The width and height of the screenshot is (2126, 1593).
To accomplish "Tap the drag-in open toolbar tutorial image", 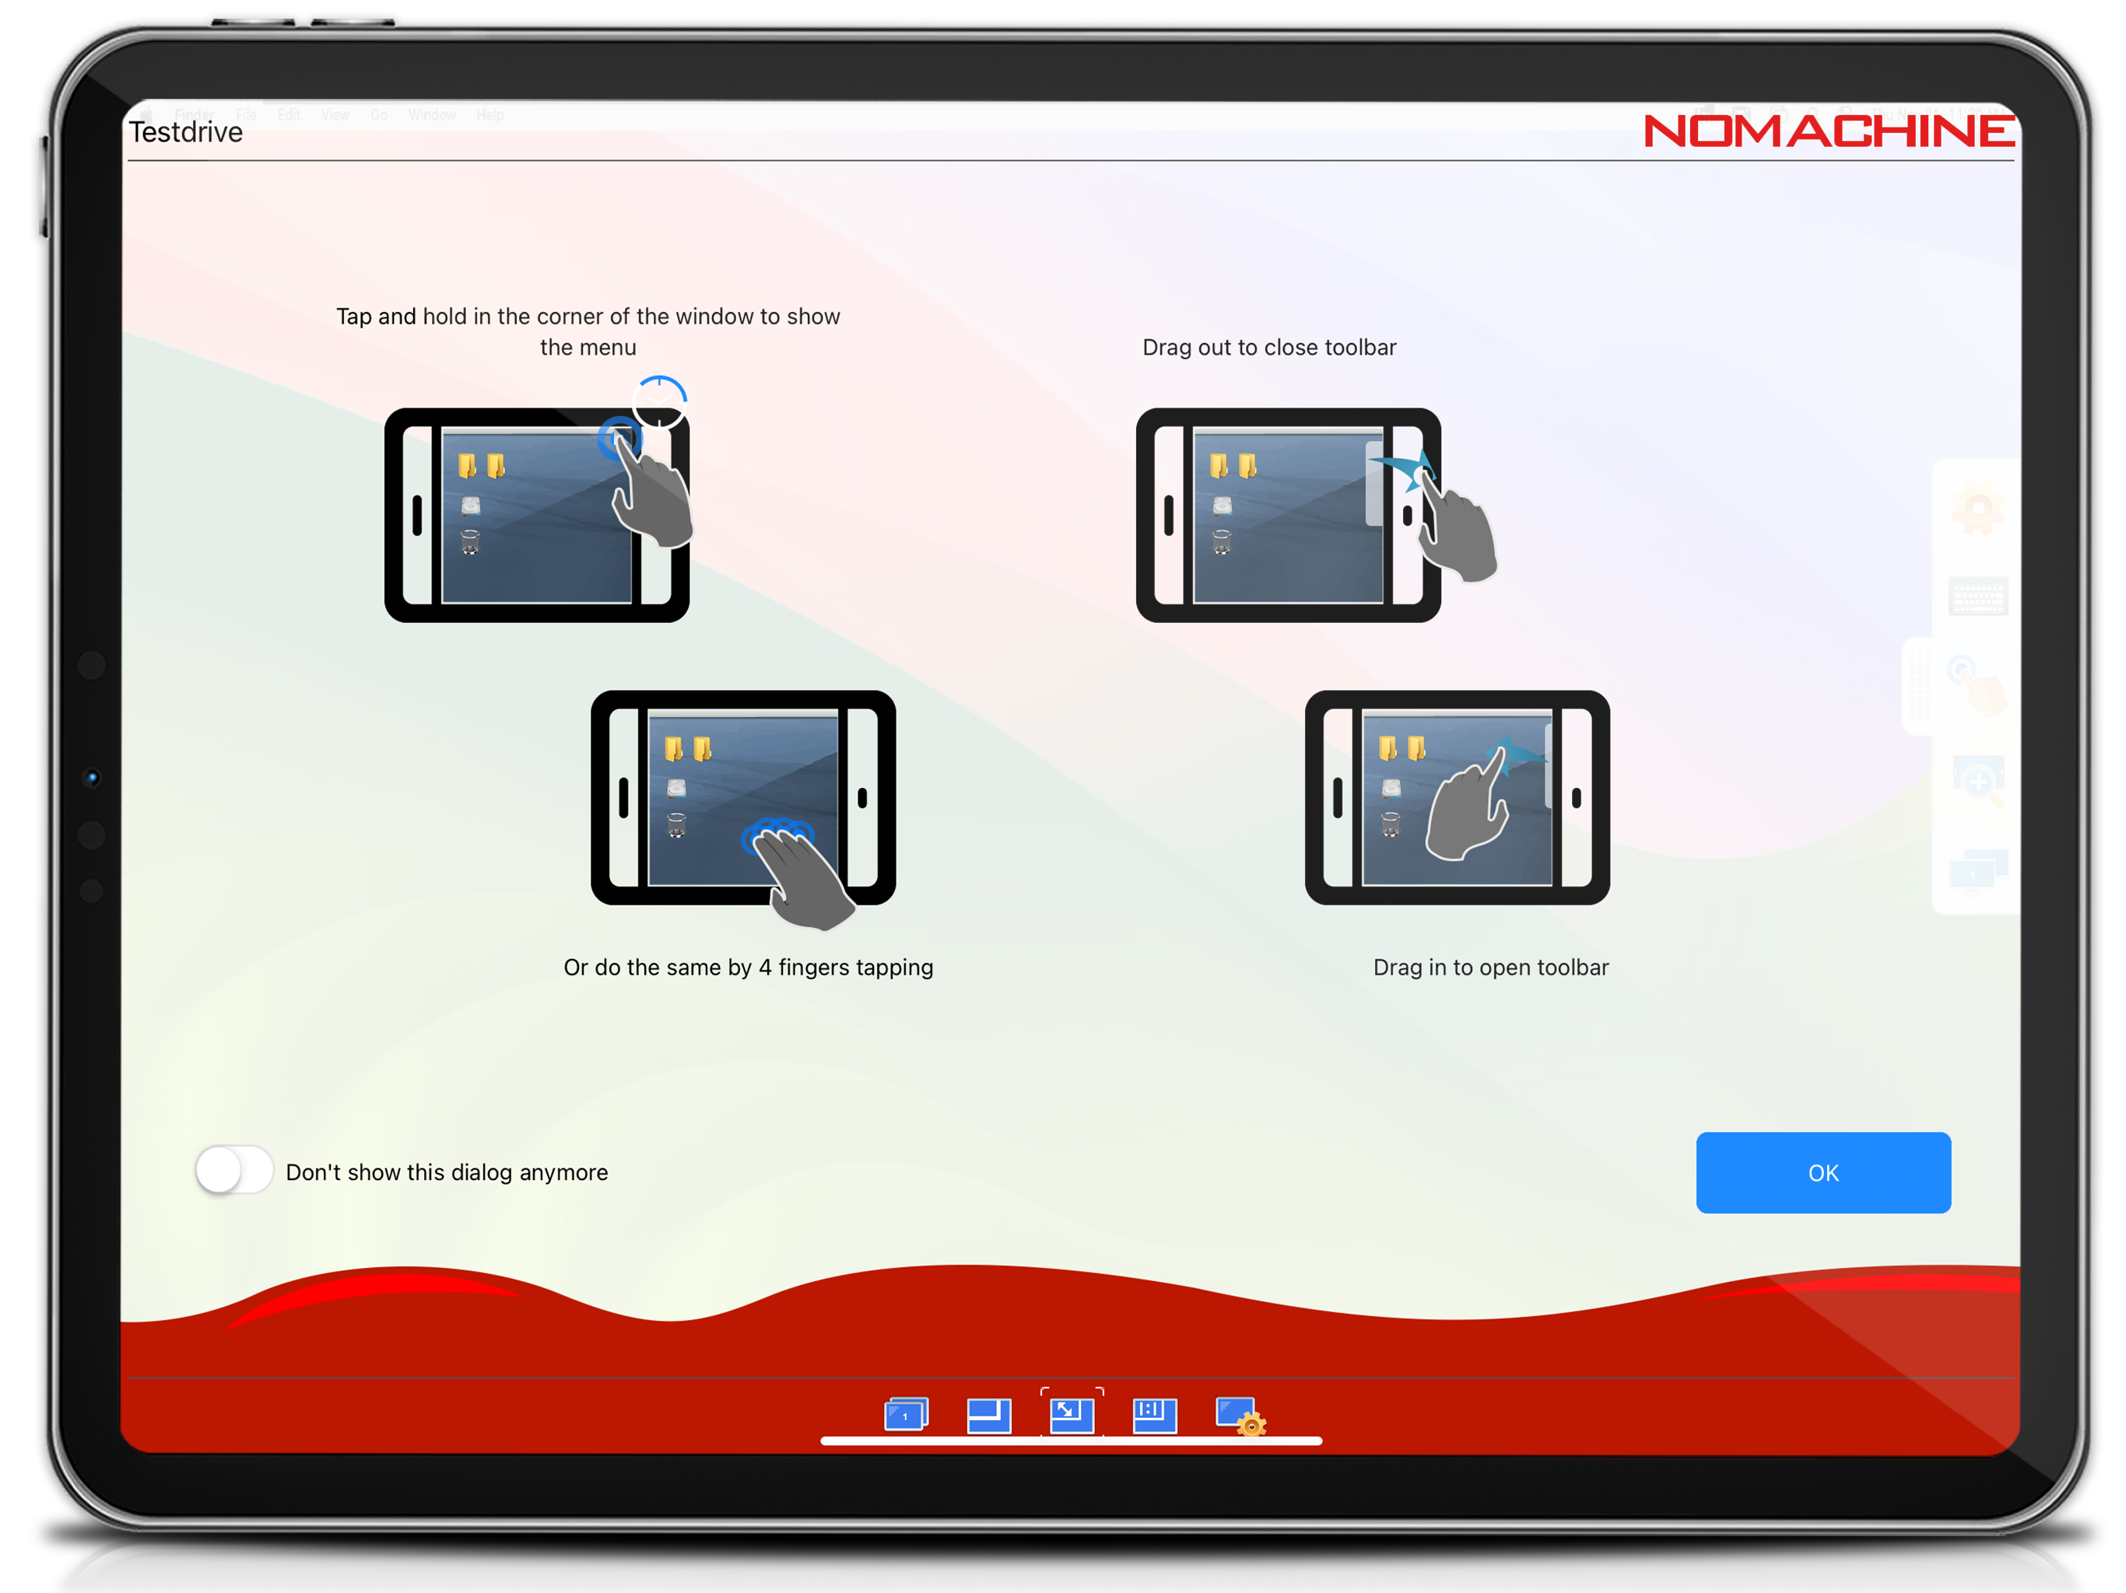I will pyautogui.click(x=1457, y=797).
